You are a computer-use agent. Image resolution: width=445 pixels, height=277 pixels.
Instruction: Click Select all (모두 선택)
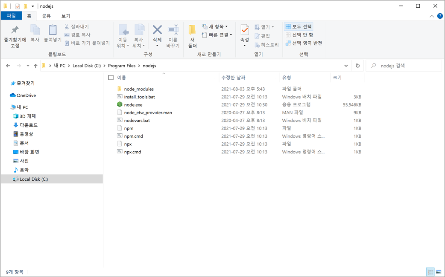[x=299, y=26]
